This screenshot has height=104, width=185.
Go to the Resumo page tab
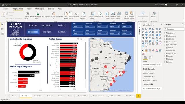click(x=14, y=96)
